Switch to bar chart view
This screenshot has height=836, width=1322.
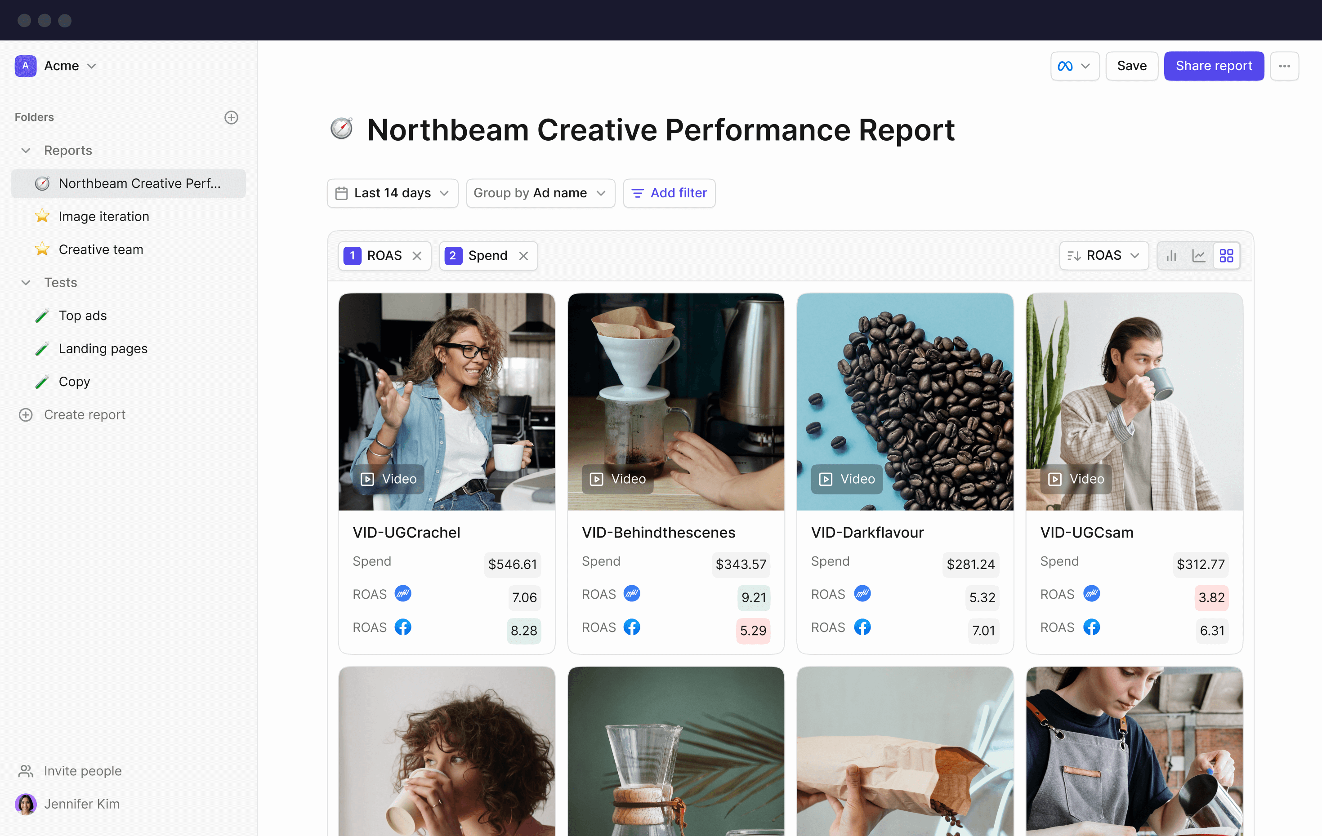click(x=1171, y=256)
